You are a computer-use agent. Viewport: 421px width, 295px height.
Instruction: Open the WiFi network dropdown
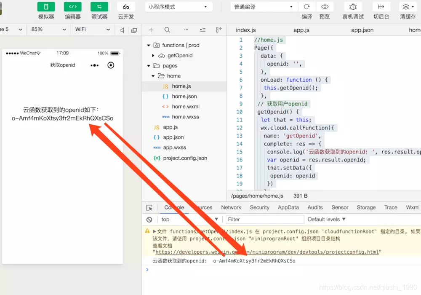pyautogui.click(x=93, y=29)
